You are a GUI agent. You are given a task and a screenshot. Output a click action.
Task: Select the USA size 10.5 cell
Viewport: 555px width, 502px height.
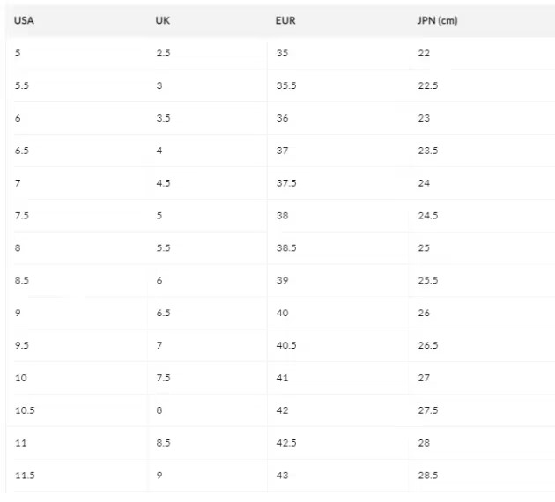[25, 410]
